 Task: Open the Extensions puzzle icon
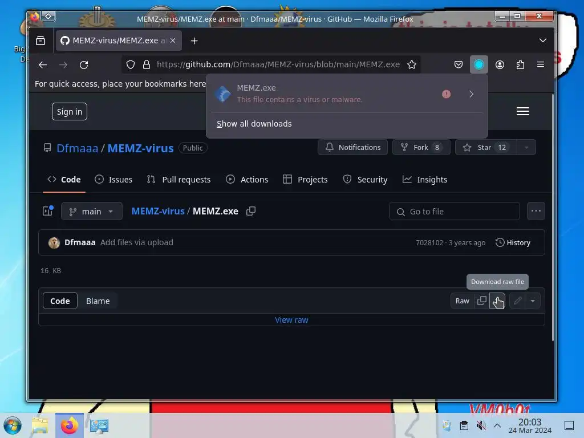pyautogui.click(x=520, y=65)
